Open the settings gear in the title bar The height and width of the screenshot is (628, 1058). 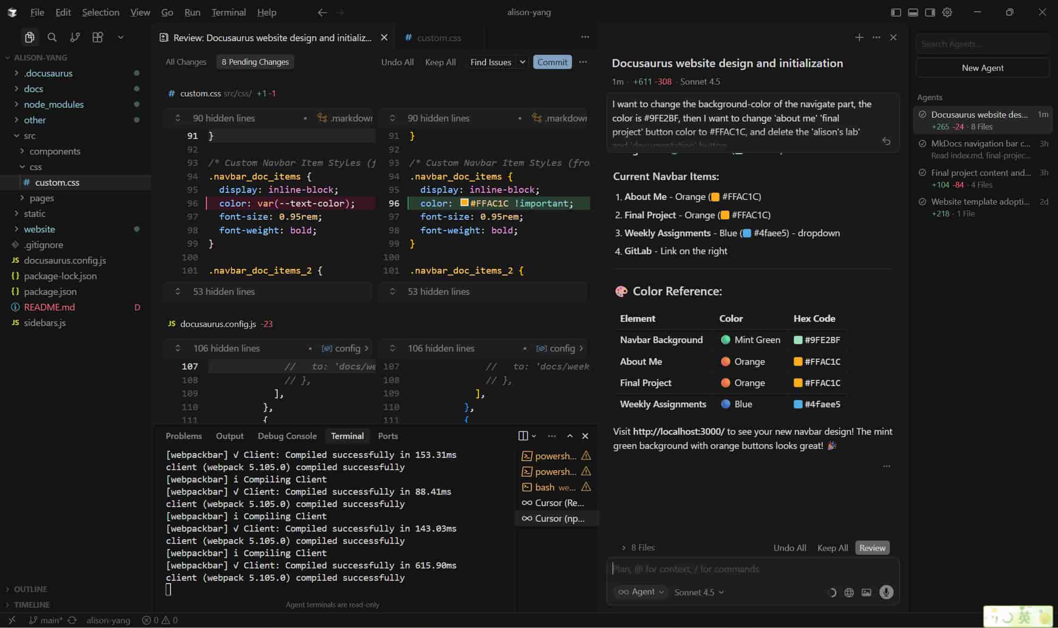(947, 12)
